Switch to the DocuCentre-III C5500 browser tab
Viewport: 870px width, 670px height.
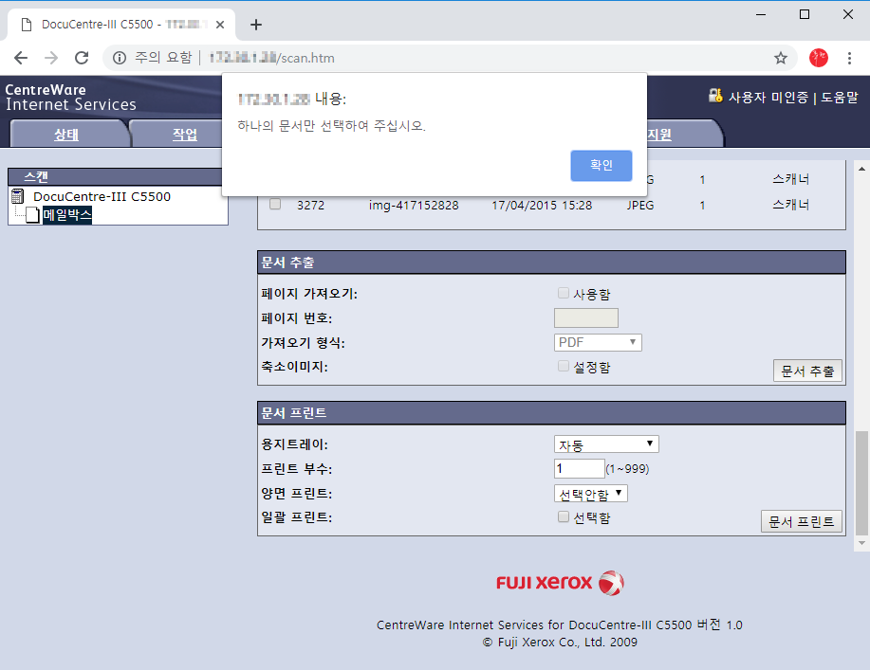[x=120, y=25]
